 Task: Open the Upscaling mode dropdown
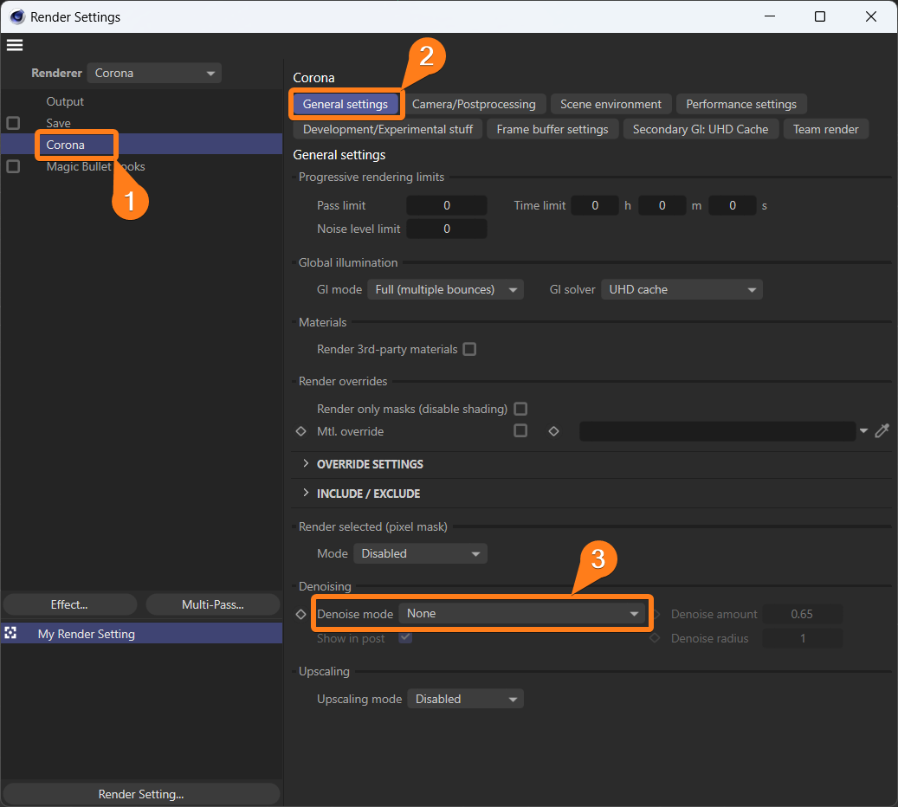(x=466, y=699)
